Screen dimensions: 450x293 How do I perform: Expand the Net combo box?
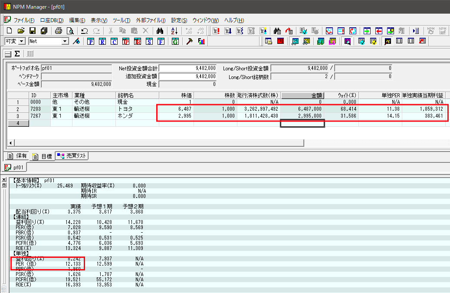coord(66,41)
